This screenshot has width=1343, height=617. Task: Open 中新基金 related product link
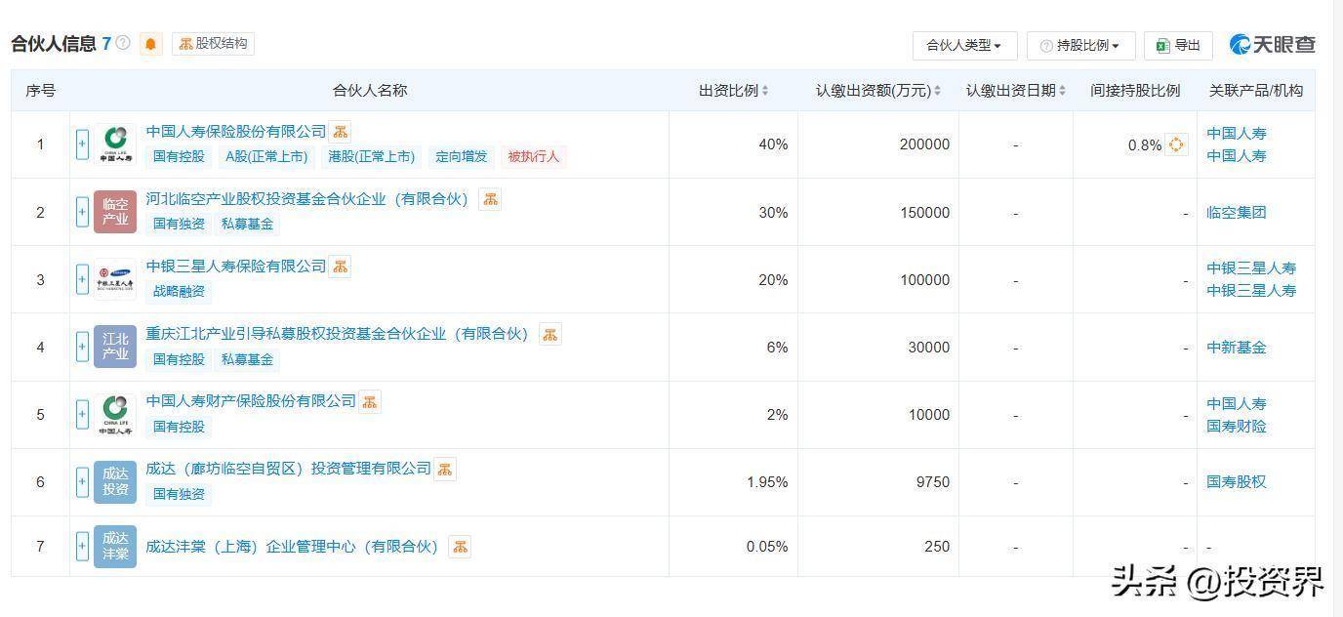[x=1236, y=348]
